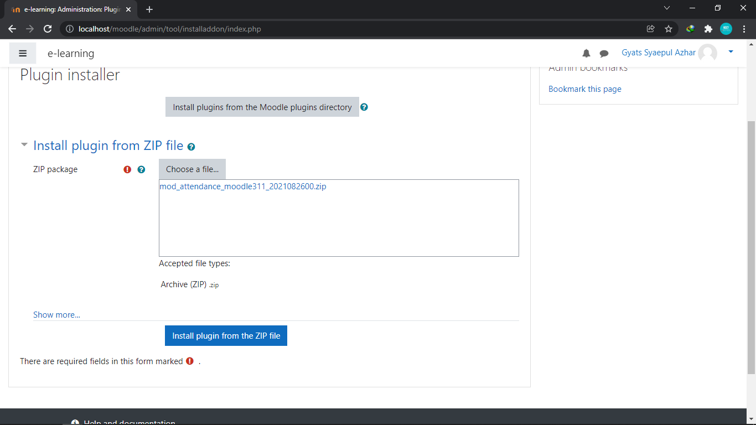Open the messages chat bubble icon

coord(604,54)
